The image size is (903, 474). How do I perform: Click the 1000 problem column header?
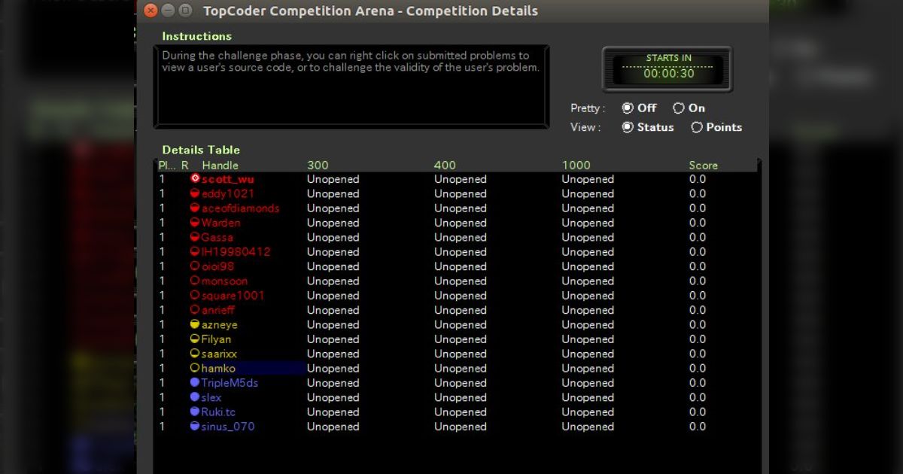tap(576, 166)
